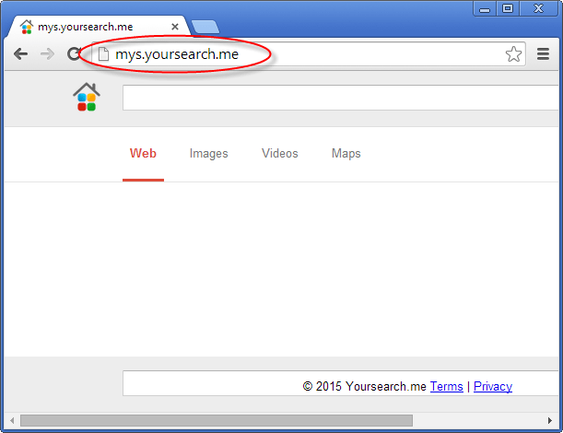This screenshot has height=433, width=563.
Task: Switch to the Web search tab
Action: tap(143, 153)
